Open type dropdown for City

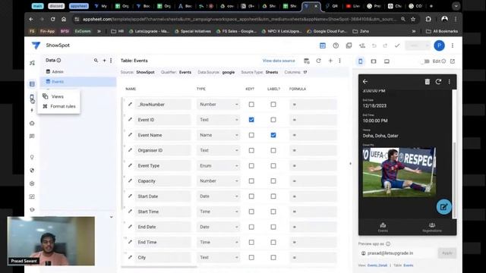(x=218, y=257)
